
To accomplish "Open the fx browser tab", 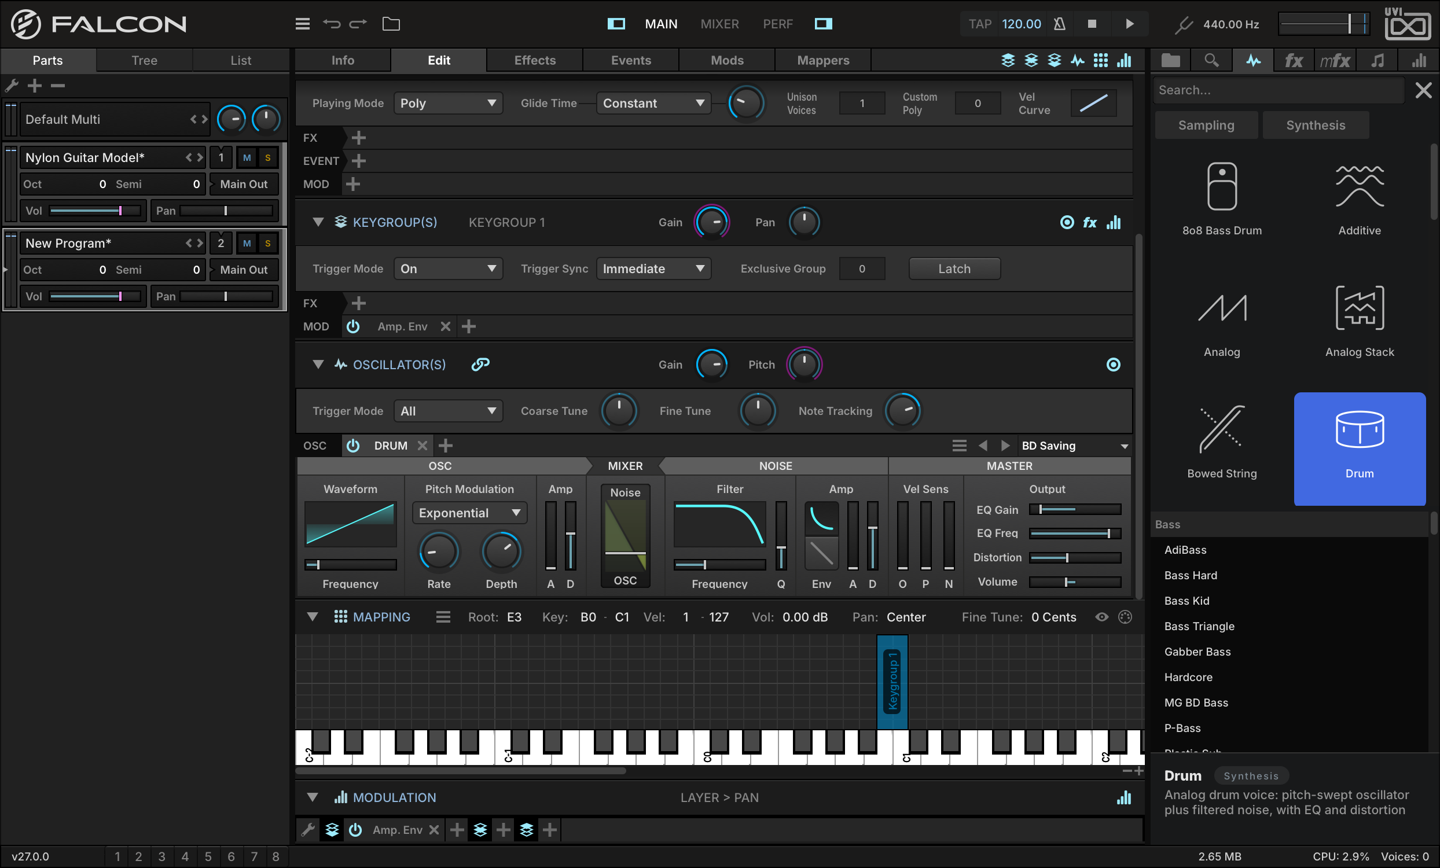I will [x=1294, y=60].
